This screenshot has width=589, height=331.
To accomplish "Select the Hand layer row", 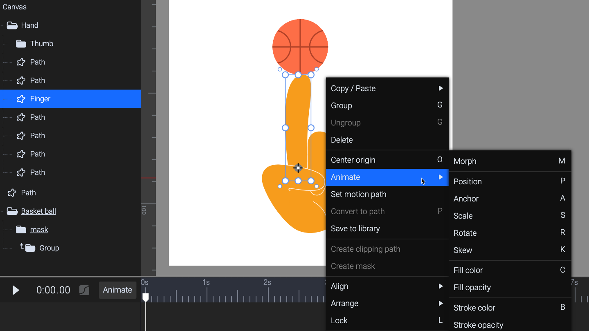I will tap(70, 25).
